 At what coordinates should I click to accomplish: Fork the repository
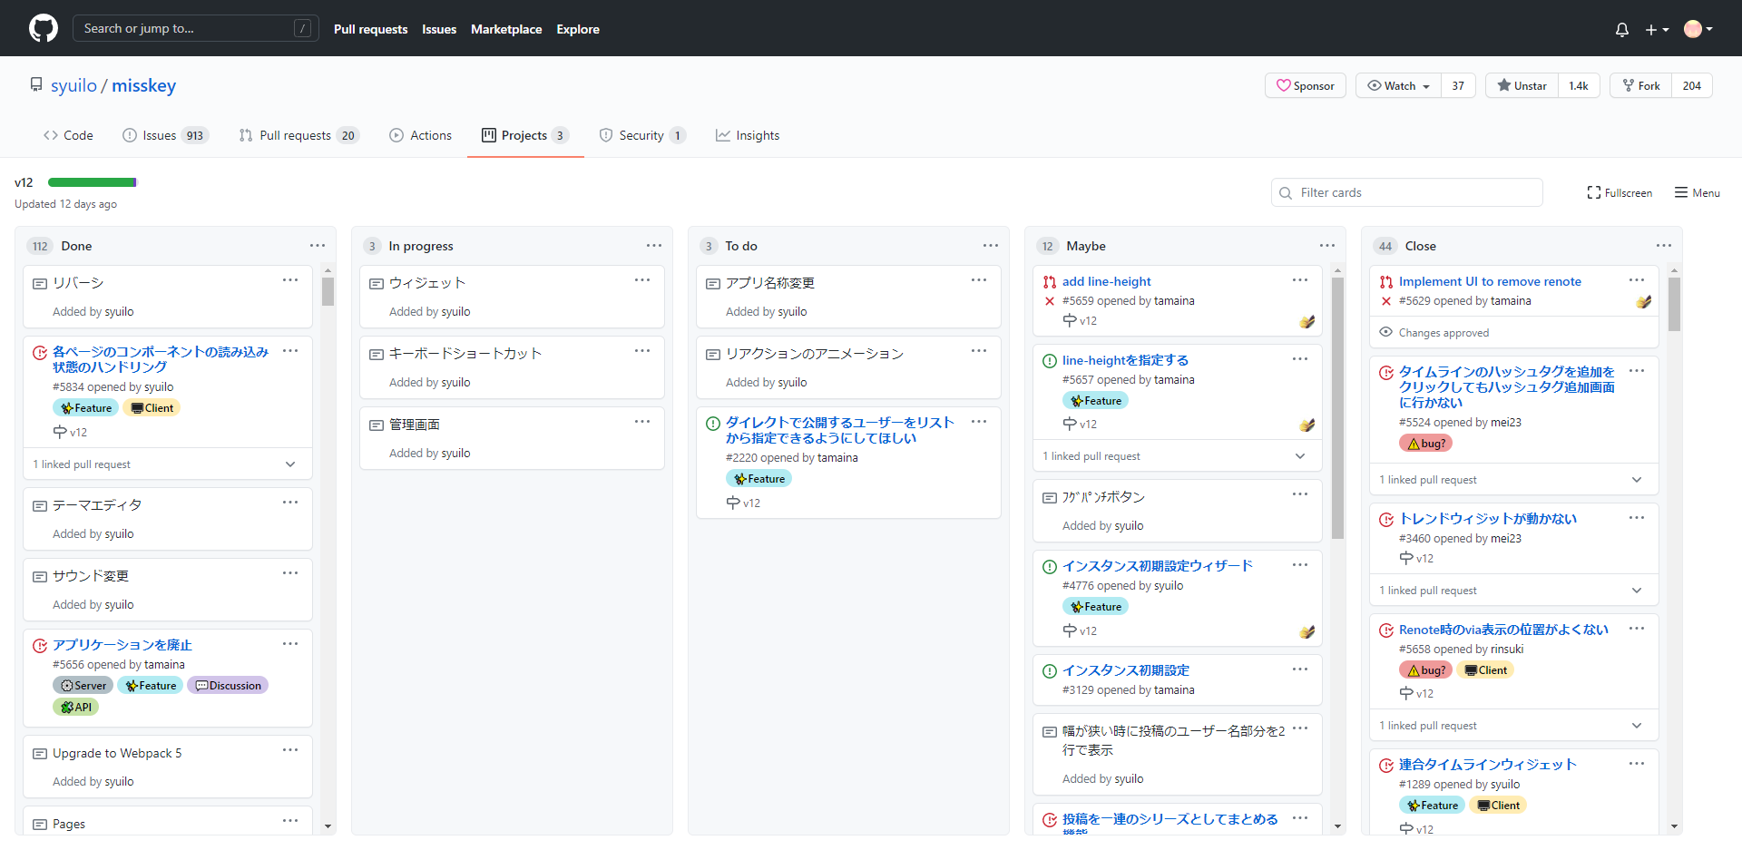(x=1641, y=85)
